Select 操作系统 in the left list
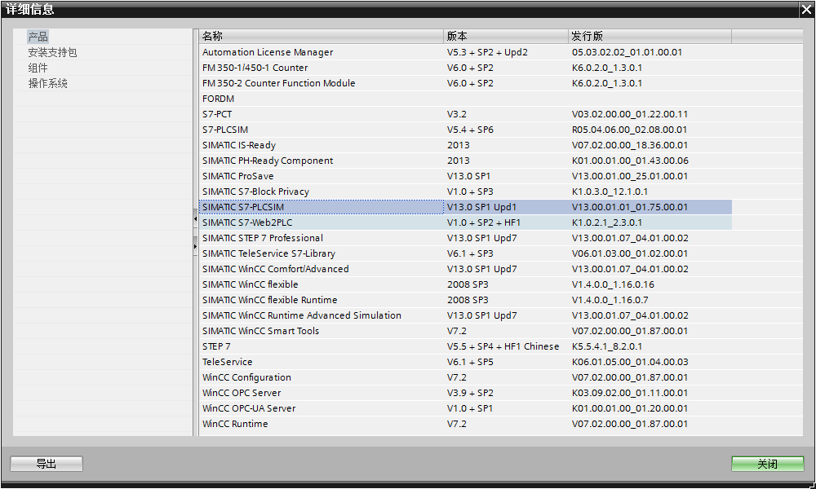 tap(48, 83)
